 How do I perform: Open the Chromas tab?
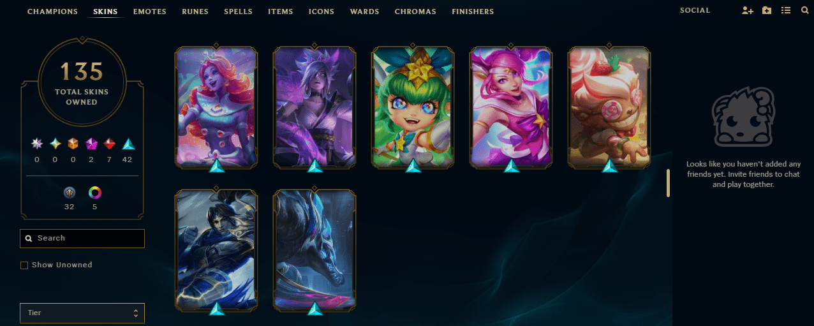click(415, 11)
